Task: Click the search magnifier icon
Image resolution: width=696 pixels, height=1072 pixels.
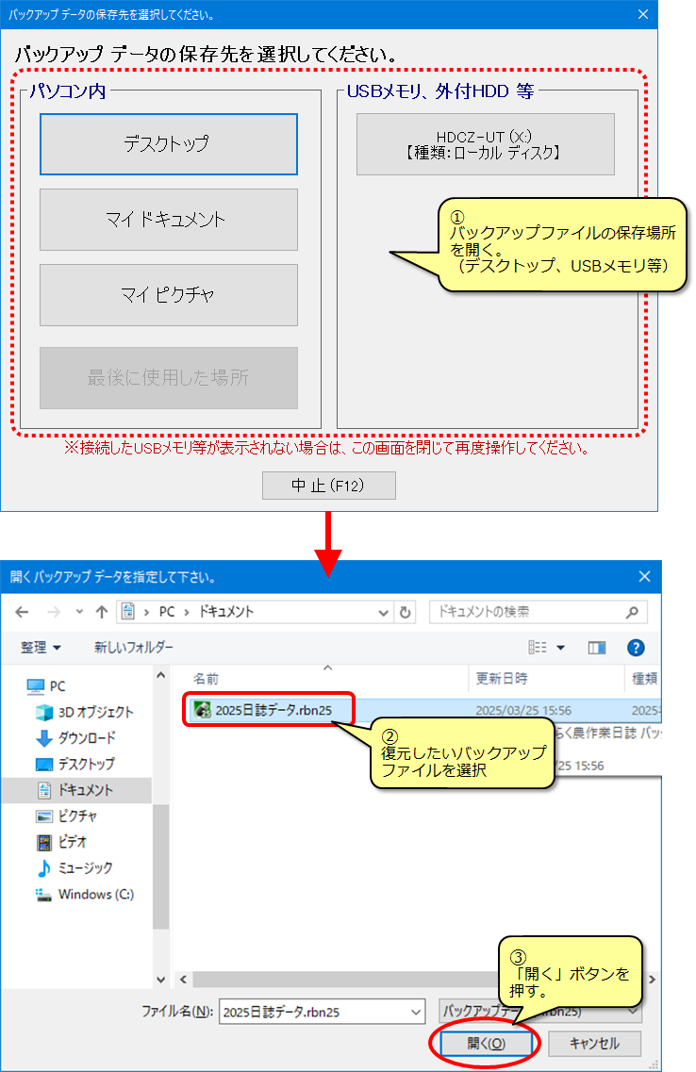Action: [632, 612]
